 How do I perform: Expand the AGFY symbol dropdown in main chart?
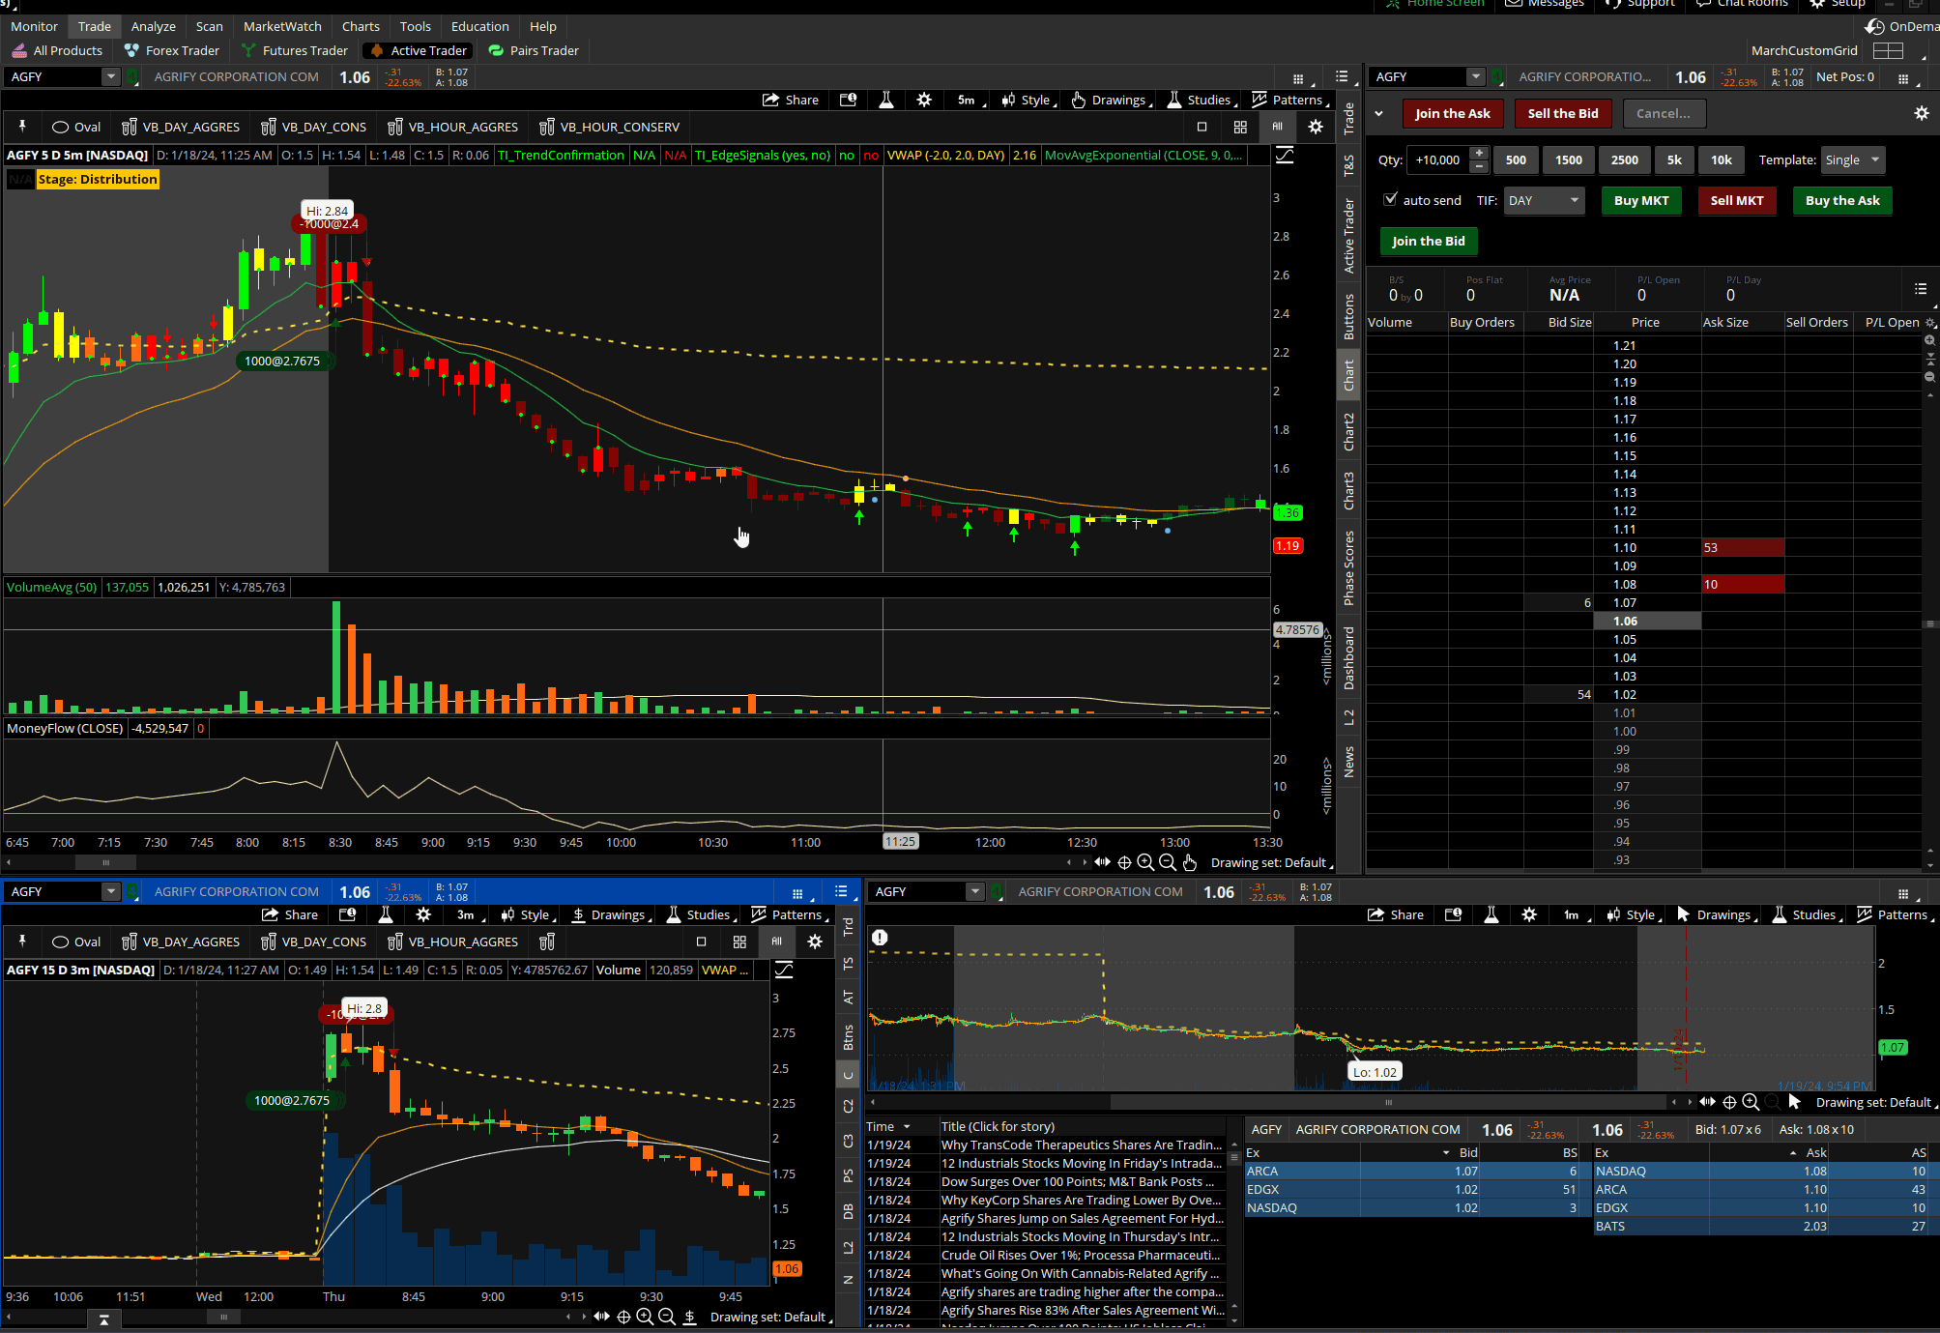[x=110, y=76]
